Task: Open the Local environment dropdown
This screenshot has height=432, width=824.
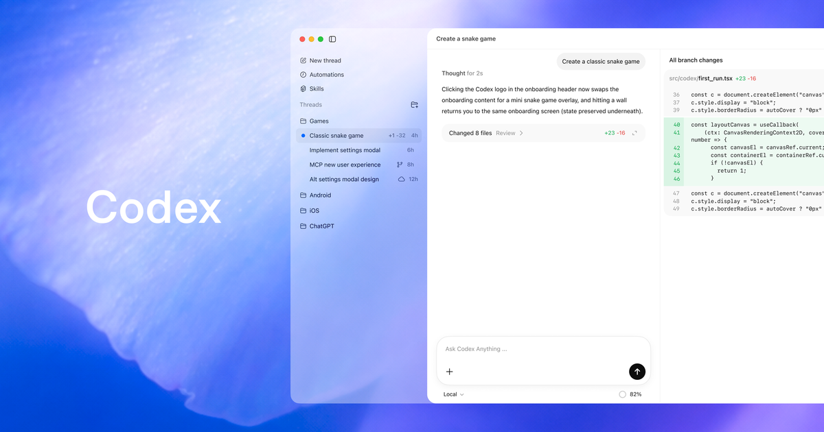Action: click(x=453, y=394)
